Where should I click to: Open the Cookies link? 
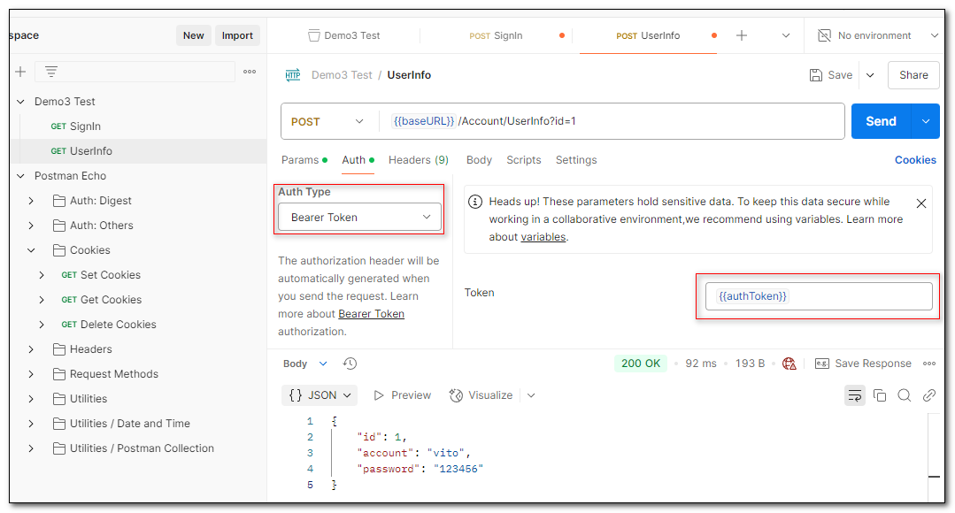[x=915, y=160]
